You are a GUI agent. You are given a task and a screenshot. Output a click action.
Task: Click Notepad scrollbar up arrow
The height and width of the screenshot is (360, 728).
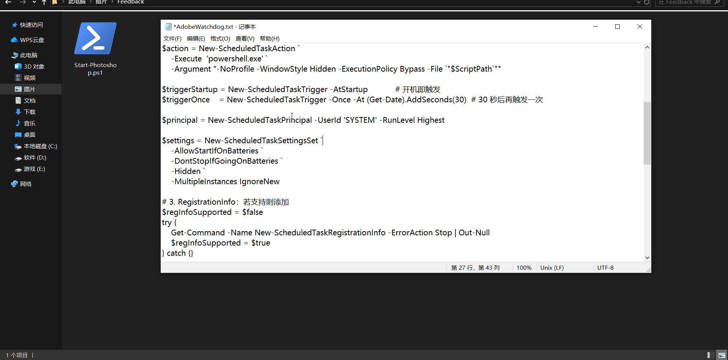tap(647, 47)
